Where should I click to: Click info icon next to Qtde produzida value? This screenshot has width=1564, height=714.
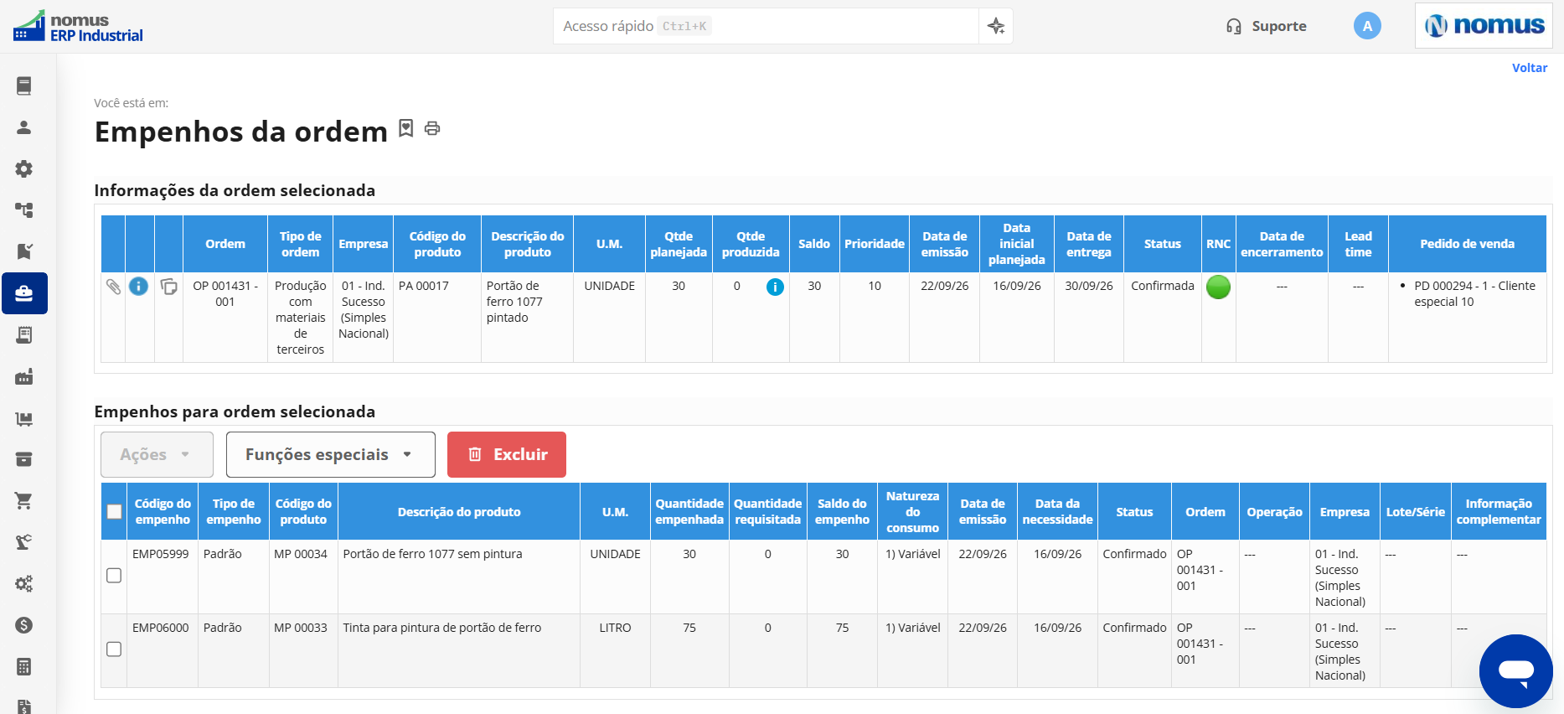point(776,287)
